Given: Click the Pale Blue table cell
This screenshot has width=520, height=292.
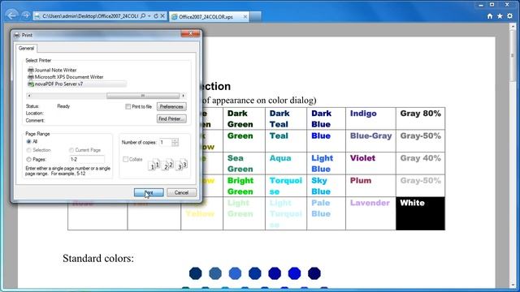Looking at the screenshot, I should [326, 213].
